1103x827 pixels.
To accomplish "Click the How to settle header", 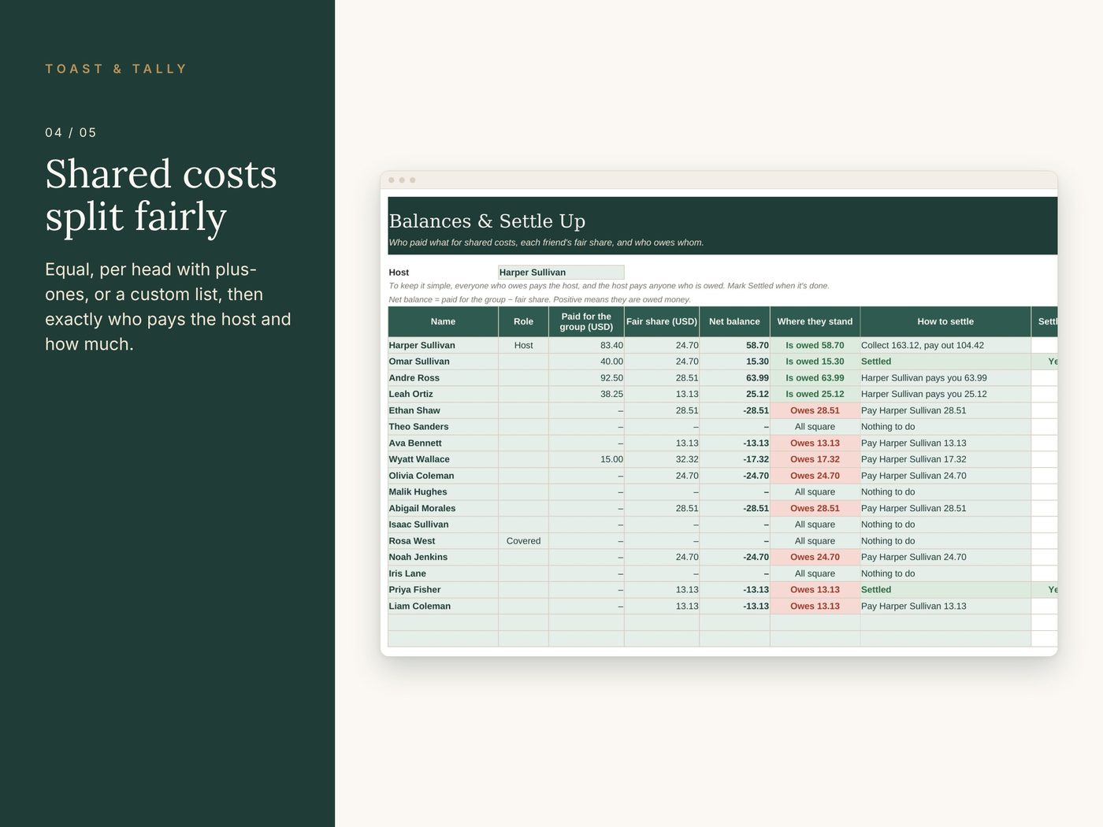I will [x=945, y=321].
